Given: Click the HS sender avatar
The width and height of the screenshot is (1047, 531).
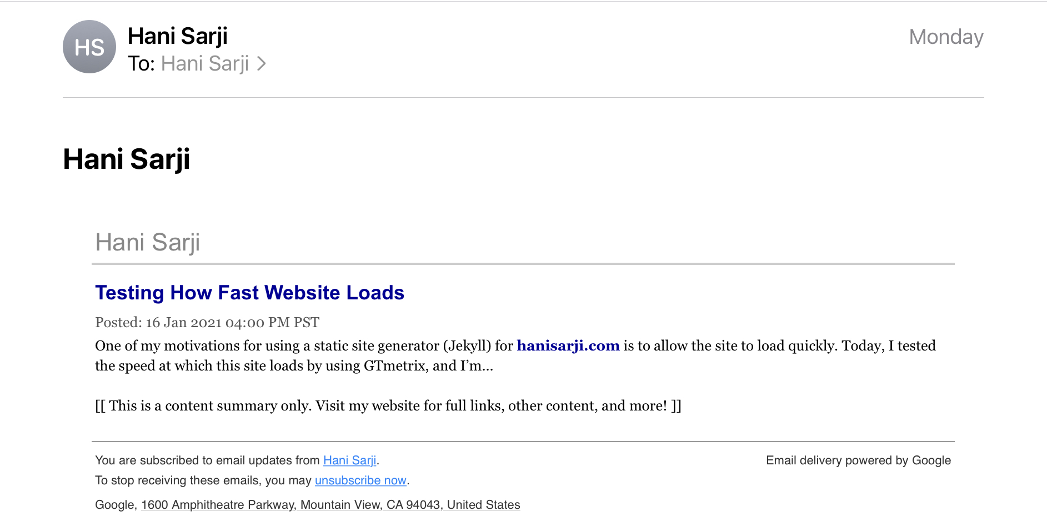Looking at the screenshot, I should tap(89, 47).
